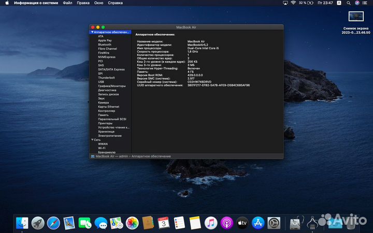
Task: Open Reminders from the Dock
Action: click(179, 223)
